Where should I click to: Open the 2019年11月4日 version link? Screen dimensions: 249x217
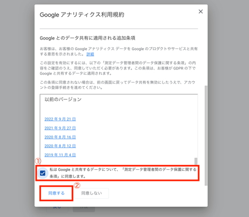[x=60, y=155]
